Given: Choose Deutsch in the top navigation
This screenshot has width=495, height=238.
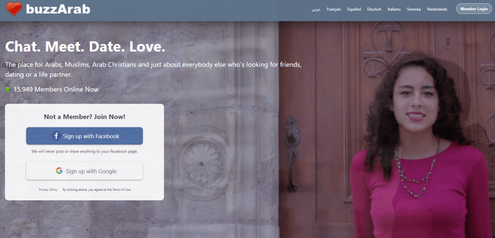Looking at the screenshot, I should (374, 9).
